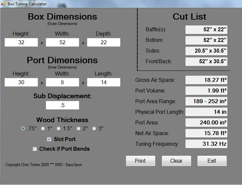Image resolution: width=242 pixels, height=185 pixels.
Task: Click the (Outer Dimensions) subtitle
Action: tap(62, 24)
